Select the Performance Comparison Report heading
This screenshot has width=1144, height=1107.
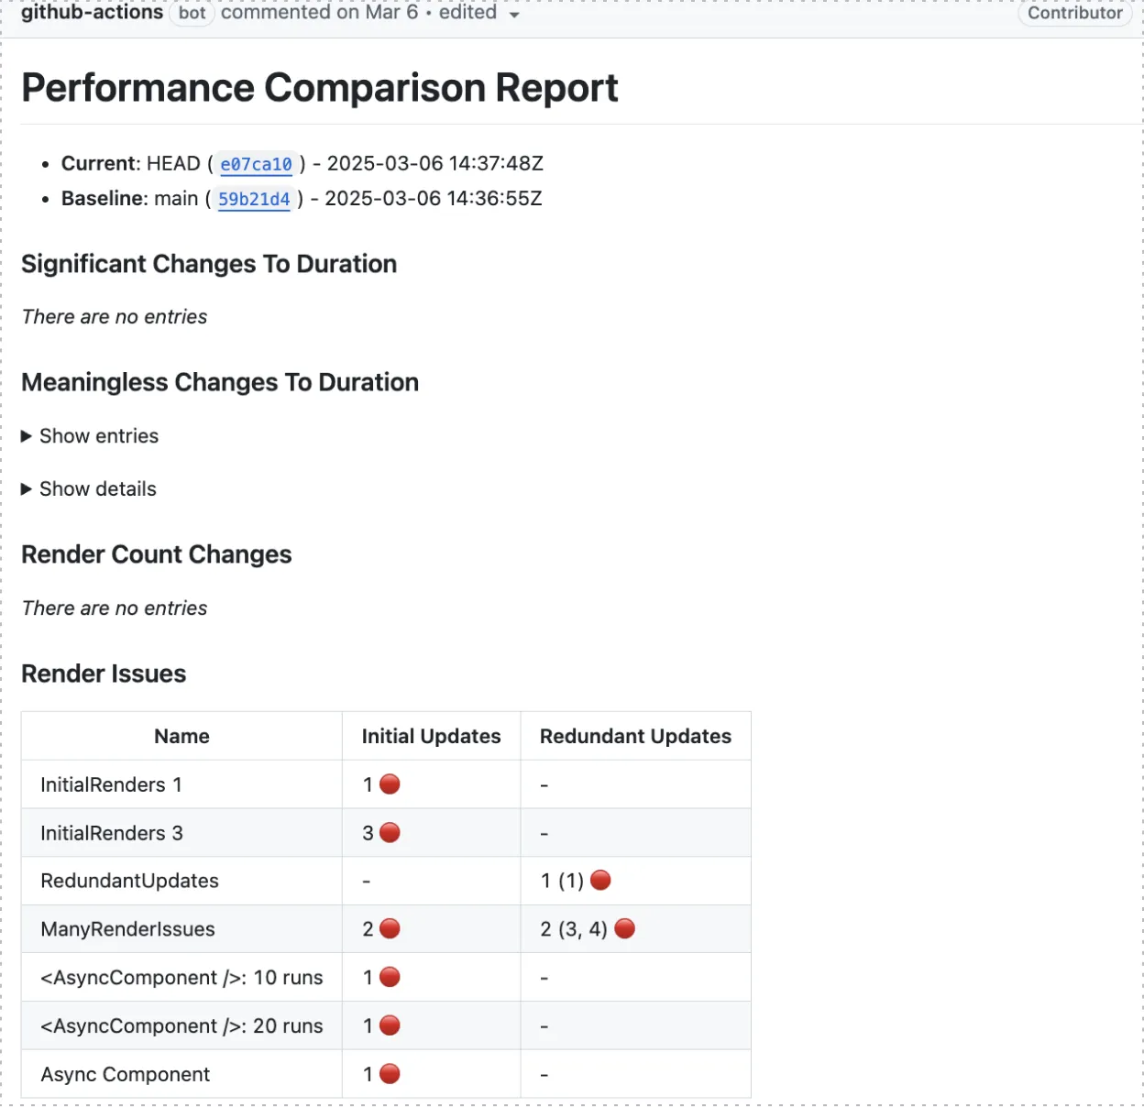click(x=320, y=88)
